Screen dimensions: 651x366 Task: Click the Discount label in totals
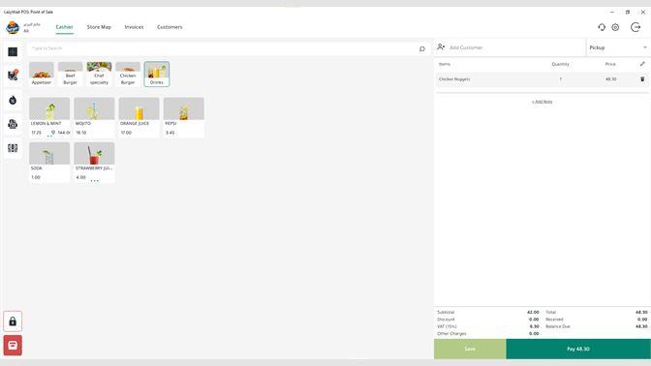coord(446,320)
